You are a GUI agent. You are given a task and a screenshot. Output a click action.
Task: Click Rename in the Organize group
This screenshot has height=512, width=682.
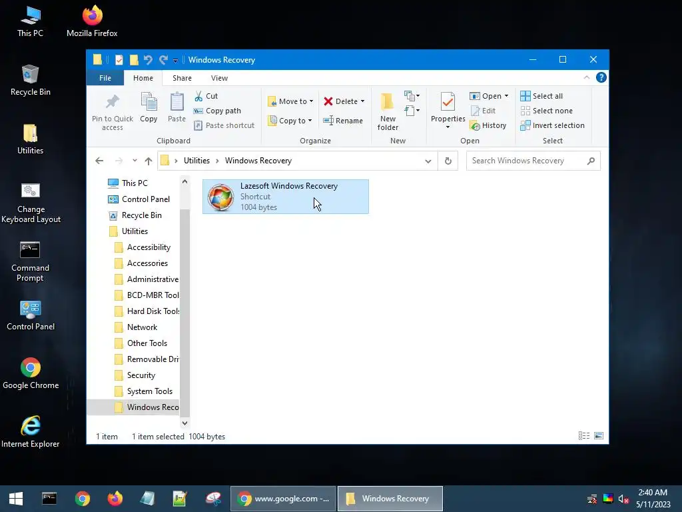click(x=343, y=121)
